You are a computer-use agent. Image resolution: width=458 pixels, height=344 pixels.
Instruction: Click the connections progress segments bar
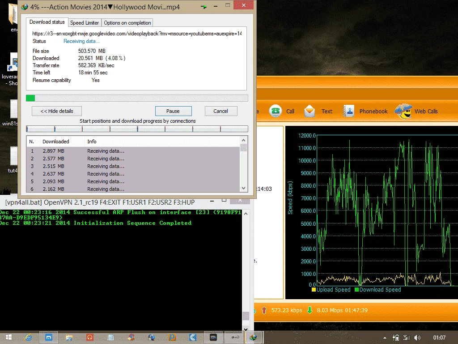pos(137,129)
